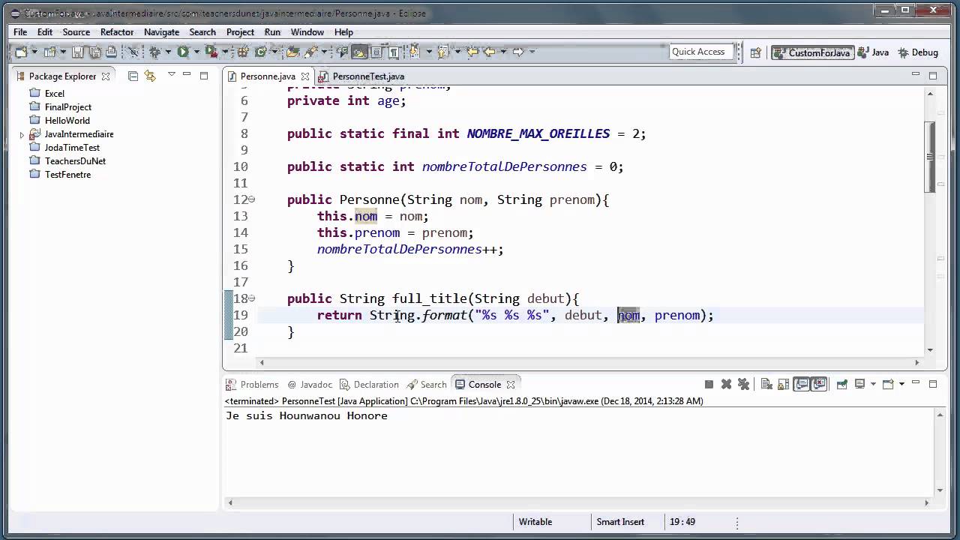Open Package Explorer view menu triangle
Image resolution: width=960 pixels, height=540 pixels.
172,75
